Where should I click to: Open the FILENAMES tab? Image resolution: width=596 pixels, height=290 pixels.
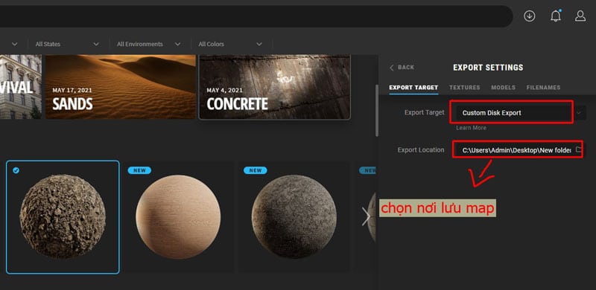[543, 88]
